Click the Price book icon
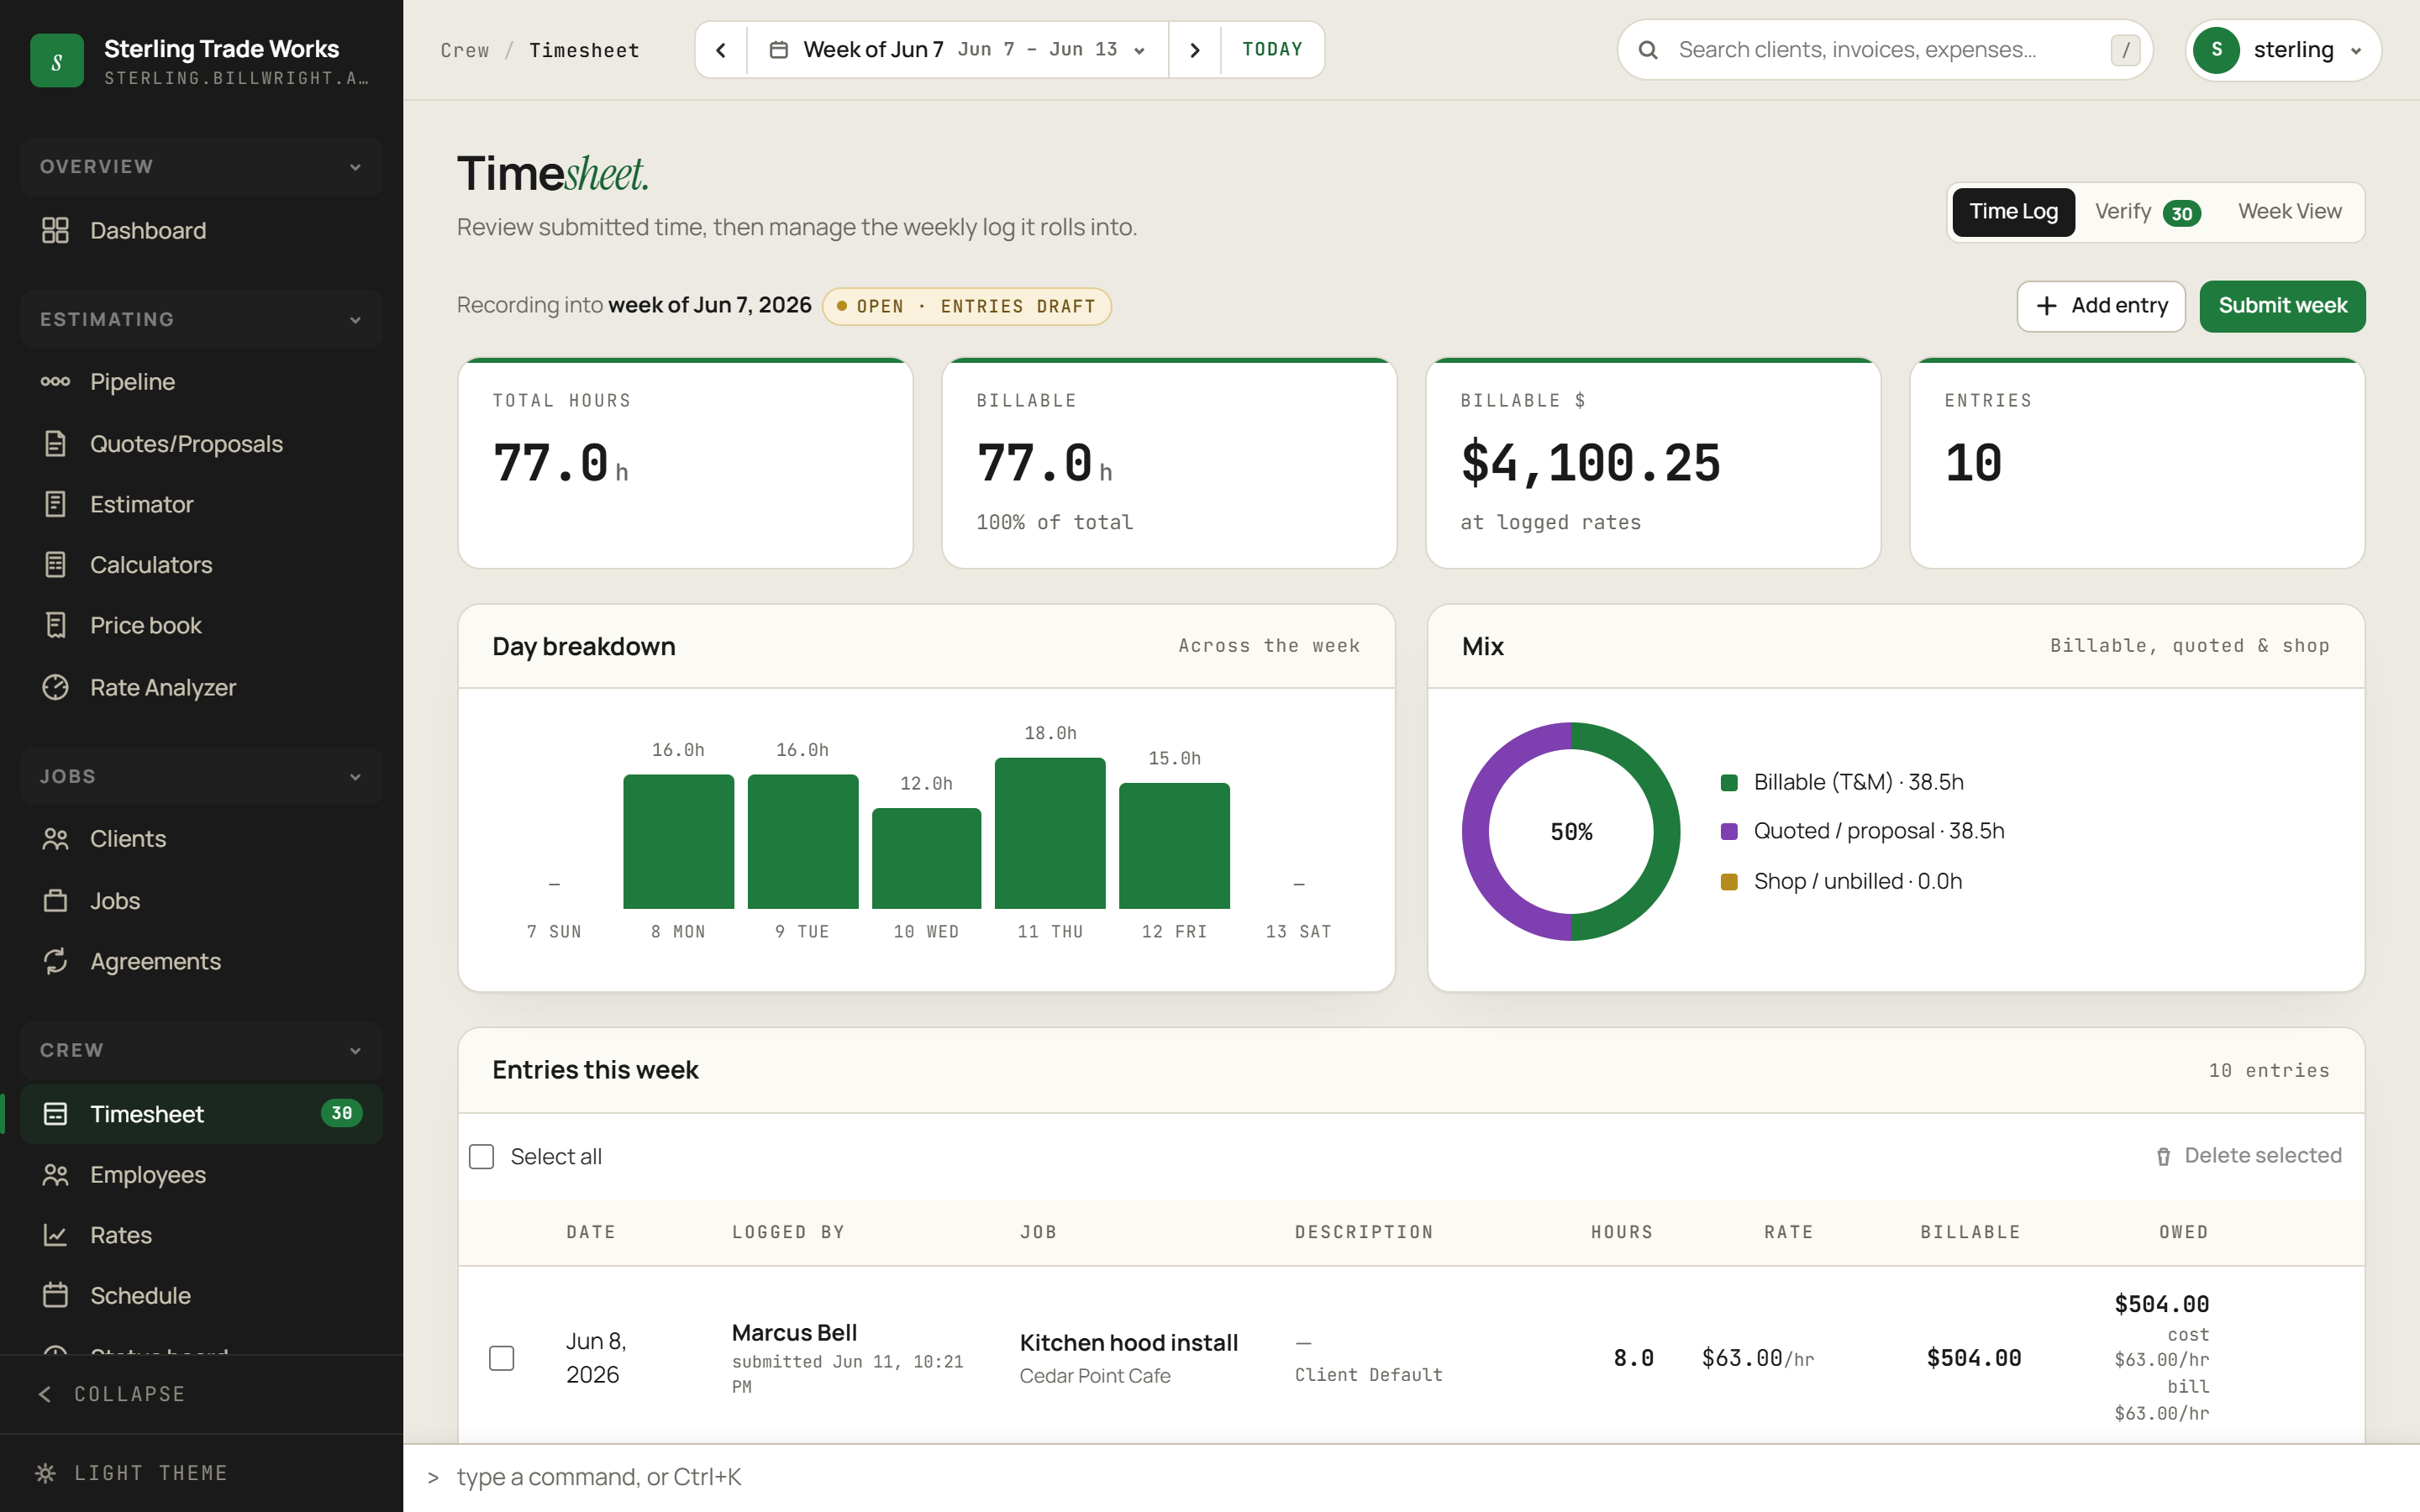The image size is (2420, 1512). [55, 625]
